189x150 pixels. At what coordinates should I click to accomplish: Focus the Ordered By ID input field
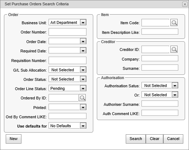coord(64,98)
